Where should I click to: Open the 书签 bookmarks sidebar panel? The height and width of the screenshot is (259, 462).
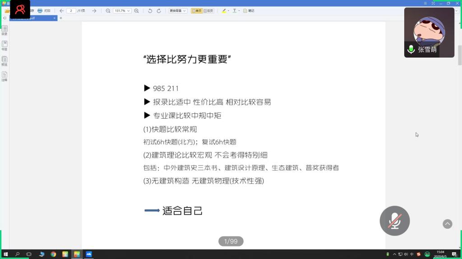point(5,45)
